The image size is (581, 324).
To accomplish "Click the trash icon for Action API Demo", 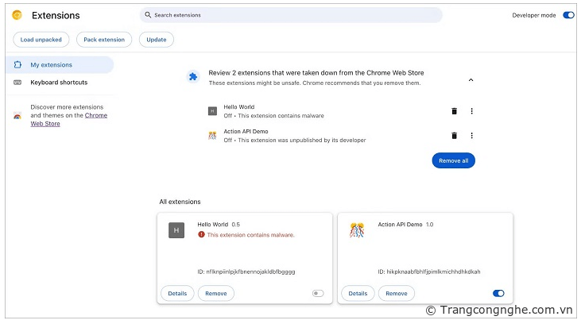I will [x=454, y=136].
